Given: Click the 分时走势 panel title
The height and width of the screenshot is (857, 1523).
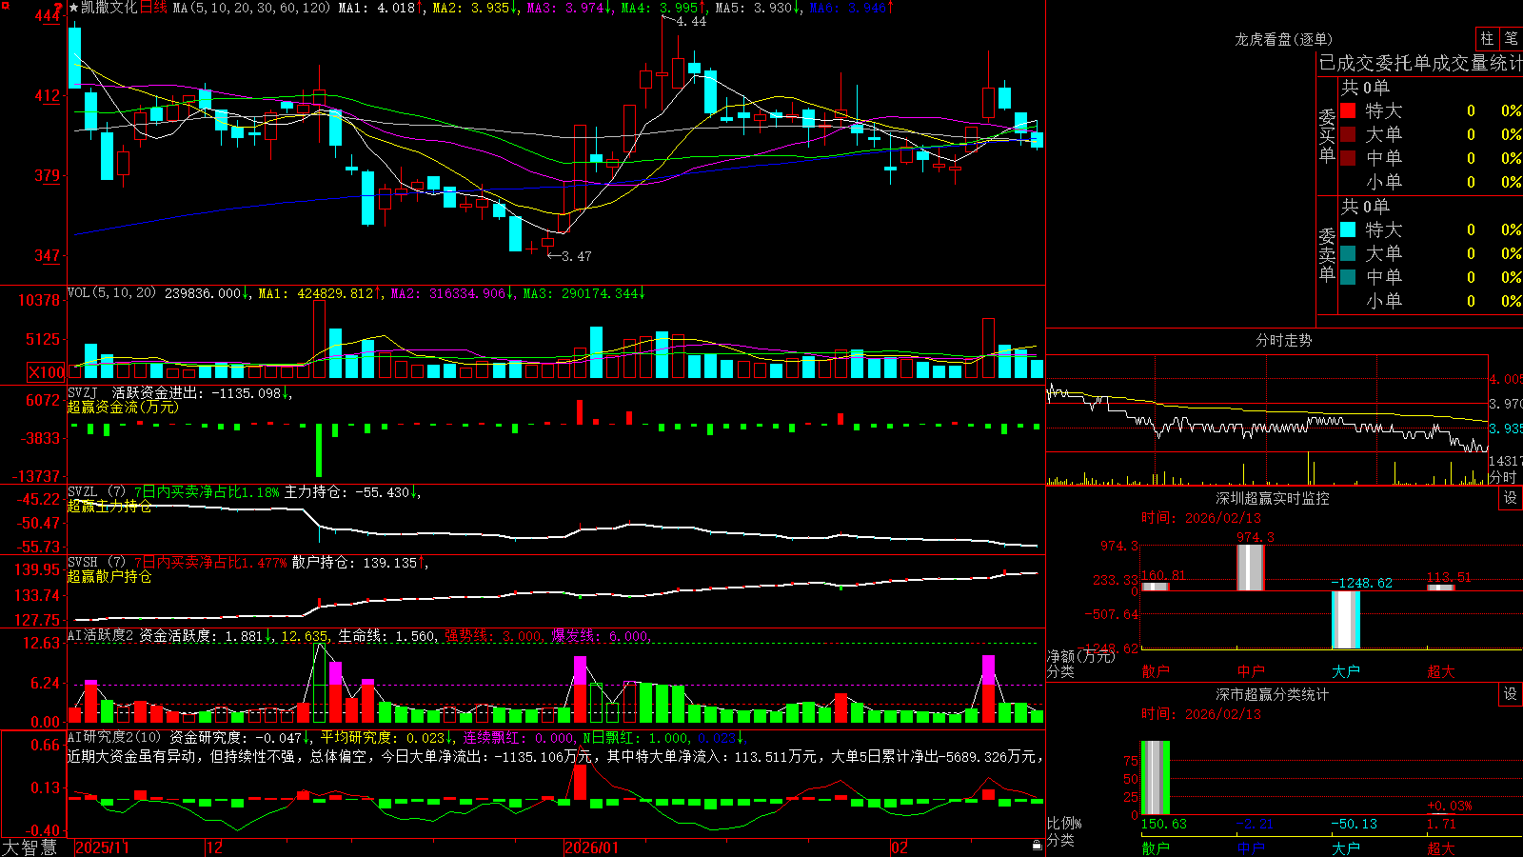Looking at the screenshot, I should point(1283,340).
